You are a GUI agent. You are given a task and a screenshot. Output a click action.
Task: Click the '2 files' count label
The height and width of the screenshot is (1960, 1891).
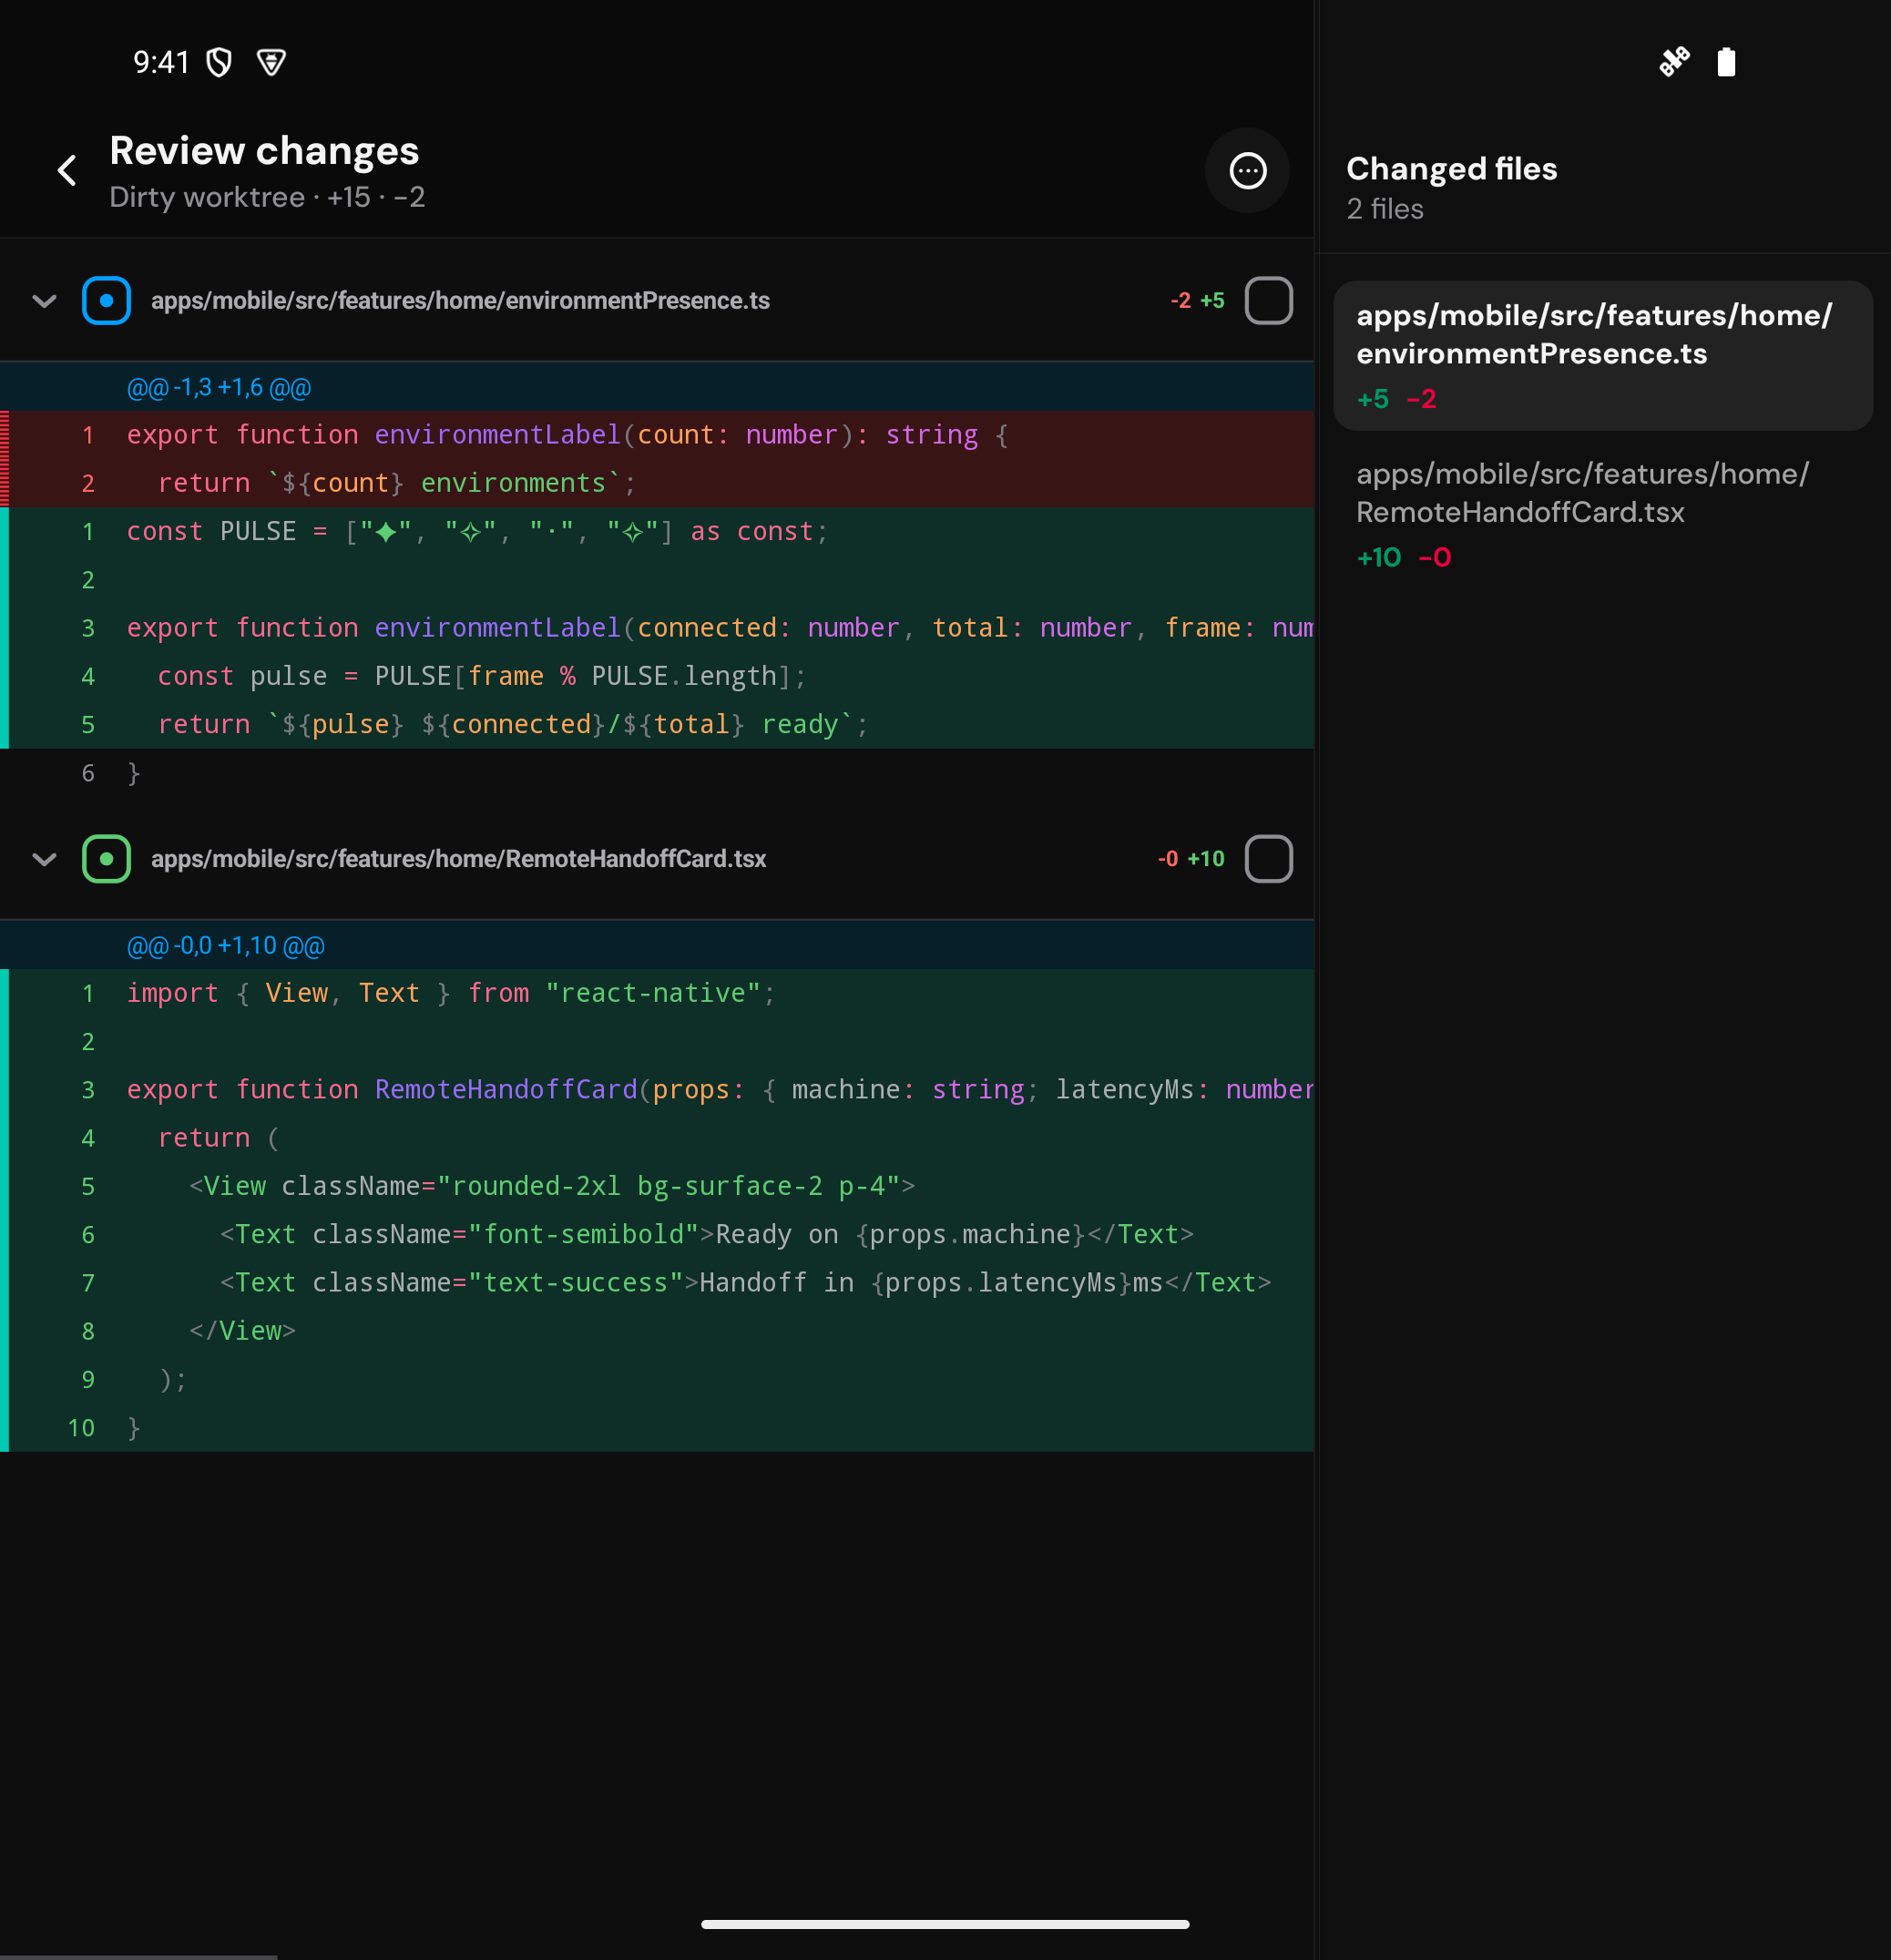(x=1384, y=209)
